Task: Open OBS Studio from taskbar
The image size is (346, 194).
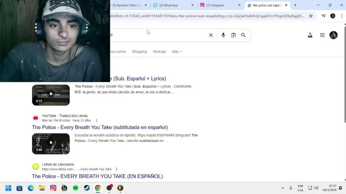Action: point(109,188)
